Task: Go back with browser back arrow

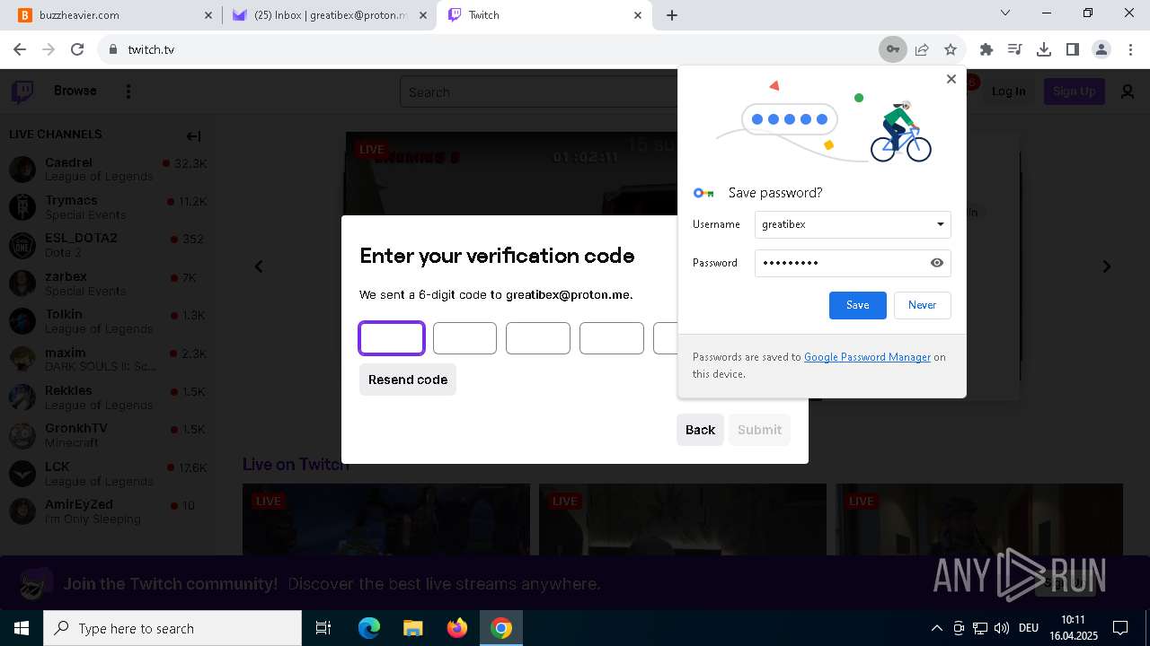Action: (x=20, y=49)
